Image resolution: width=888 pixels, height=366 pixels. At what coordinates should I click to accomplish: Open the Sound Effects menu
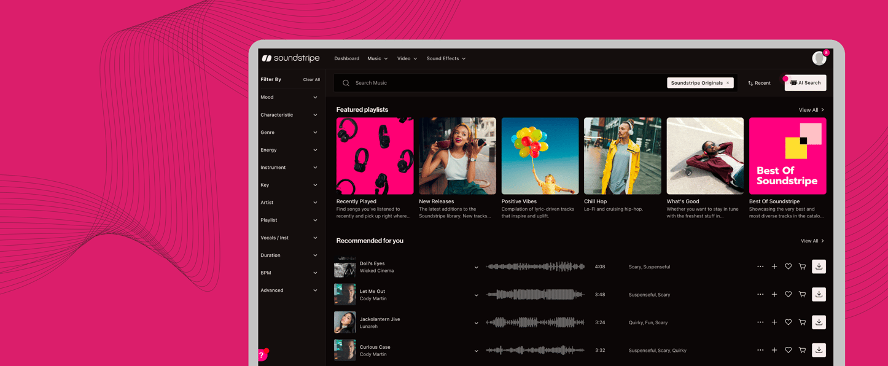click(446, 58)
